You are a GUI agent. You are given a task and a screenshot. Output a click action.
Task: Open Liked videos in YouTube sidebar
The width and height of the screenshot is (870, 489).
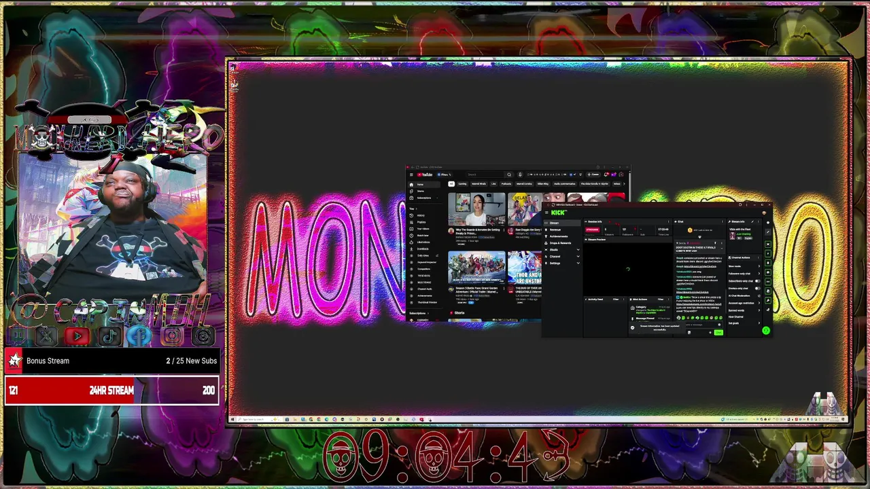click(x=424, y=242)
